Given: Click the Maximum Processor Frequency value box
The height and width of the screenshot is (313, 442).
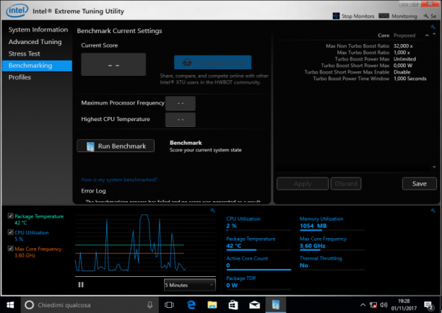Looking at the screenshot, I should pyautogui.click(x=181, y=103).
